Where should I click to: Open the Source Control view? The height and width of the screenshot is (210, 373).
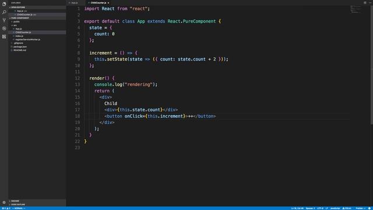pyautogui.click(x=4, y=20)
